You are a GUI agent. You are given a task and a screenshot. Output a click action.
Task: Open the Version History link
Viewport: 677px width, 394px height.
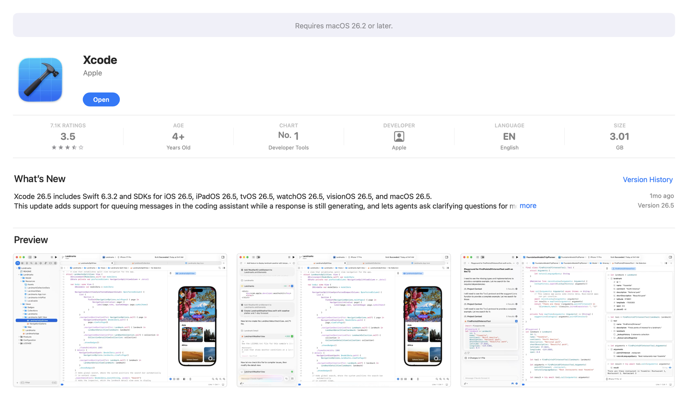click(x=647, y=180)
